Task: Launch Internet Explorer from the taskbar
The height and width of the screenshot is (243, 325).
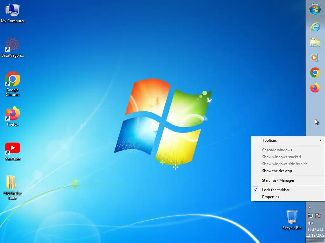Action: coord(315,27)
